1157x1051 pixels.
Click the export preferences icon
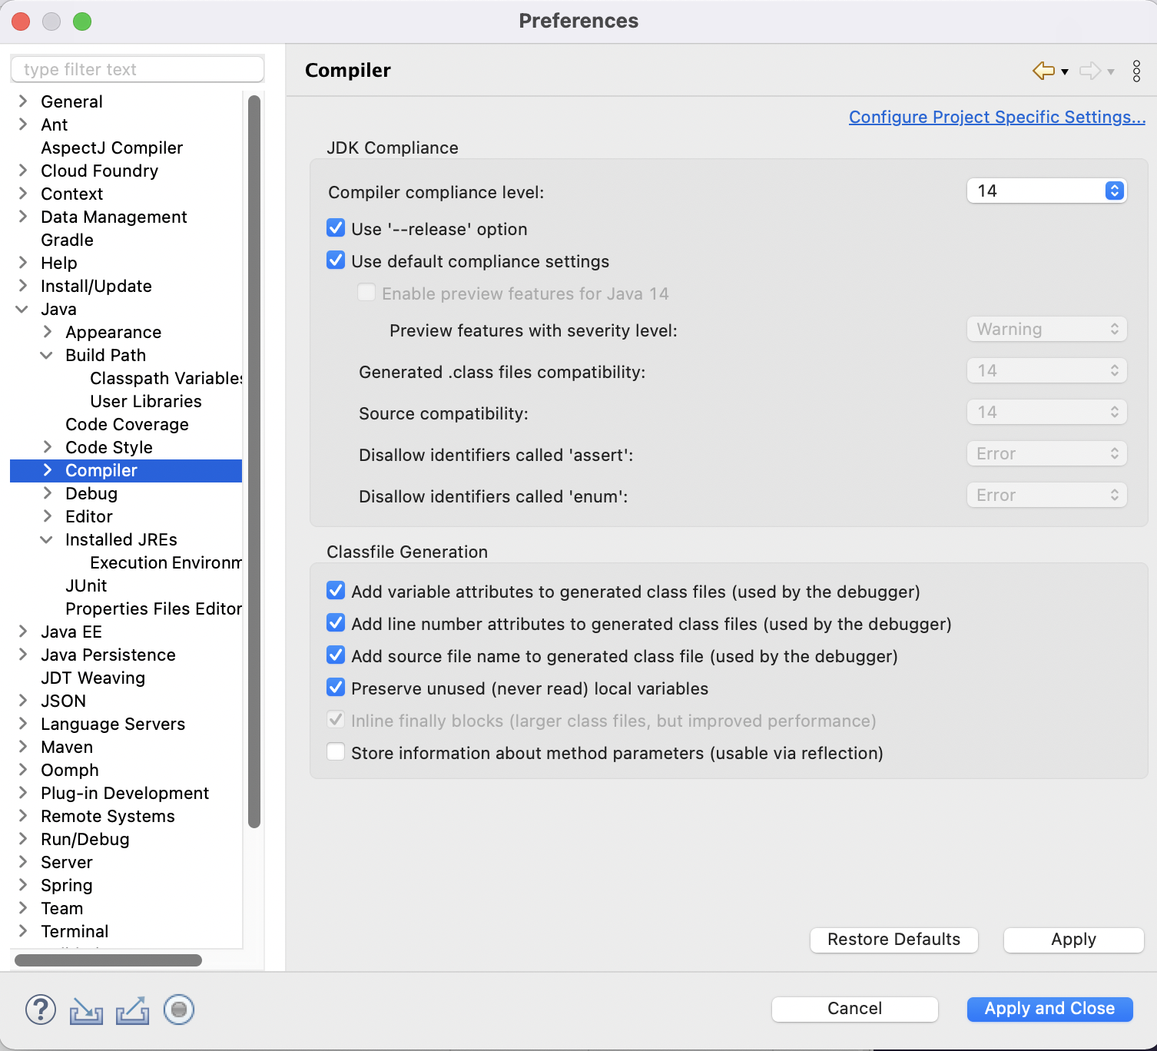click(x=132, y=1010)
